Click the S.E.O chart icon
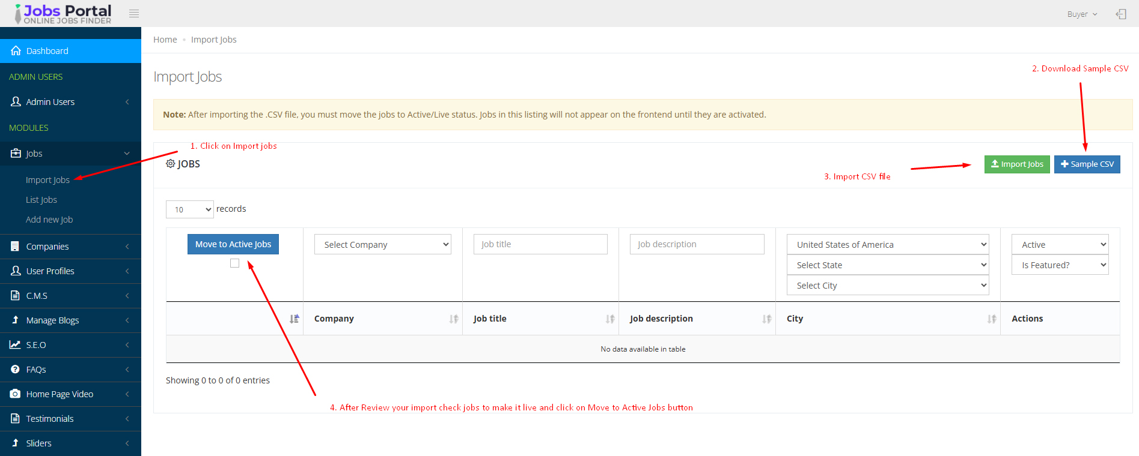This screenshot has height=456, width=1139. pos(15,345)
